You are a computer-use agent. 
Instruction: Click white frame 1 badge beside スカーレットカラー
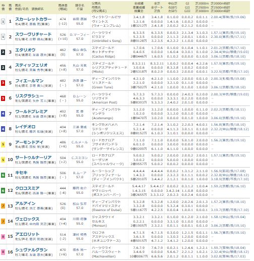click(3, 22)
